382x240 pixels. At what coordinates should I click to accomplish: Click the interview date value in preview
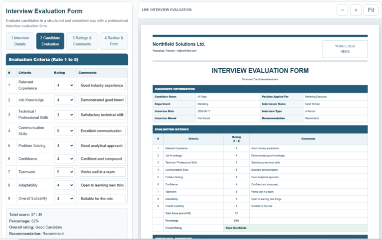[x=203, y=111]
